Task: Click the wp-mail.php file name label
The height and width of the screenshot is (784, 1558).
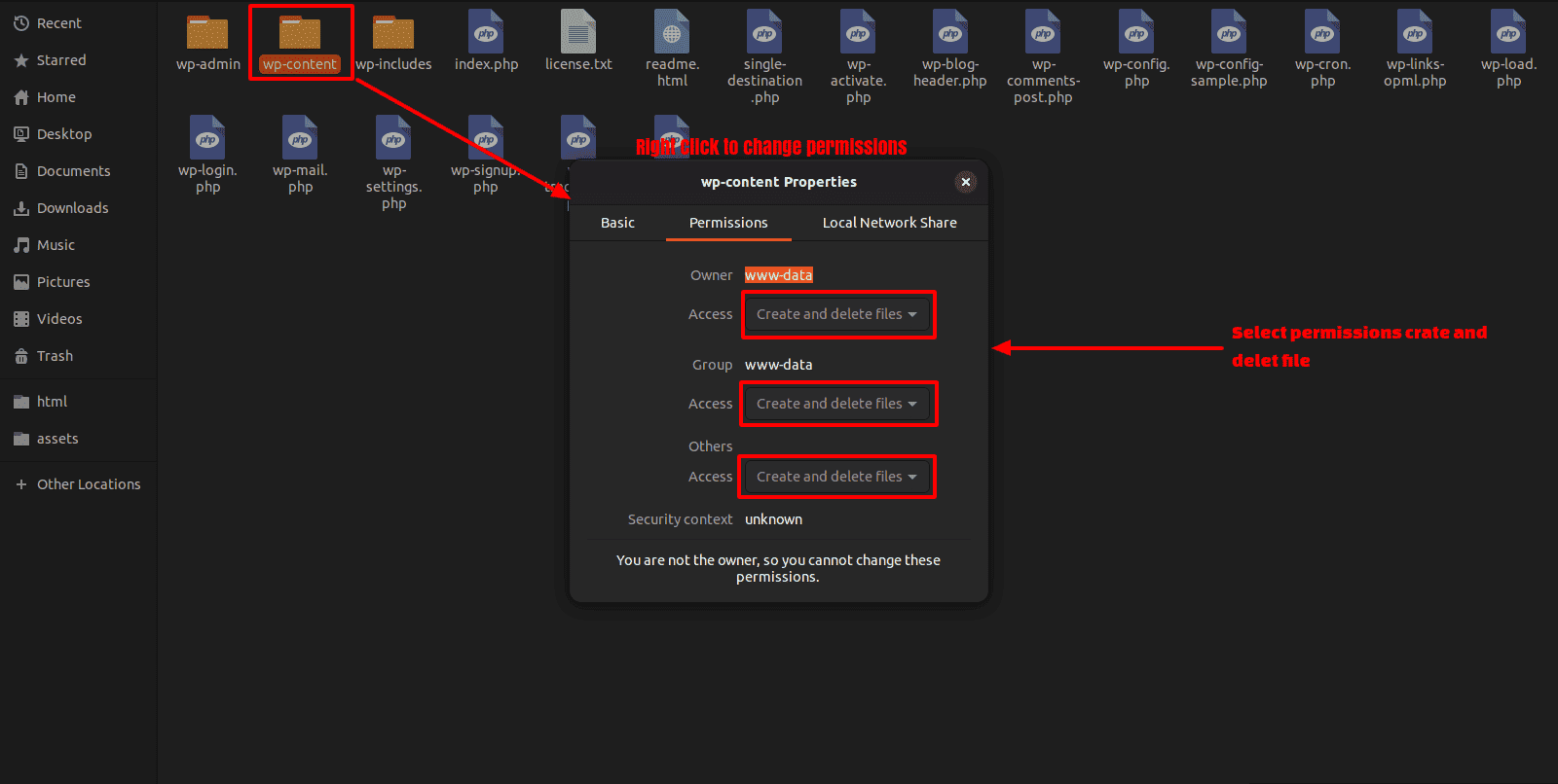Action: pos(300,178)
